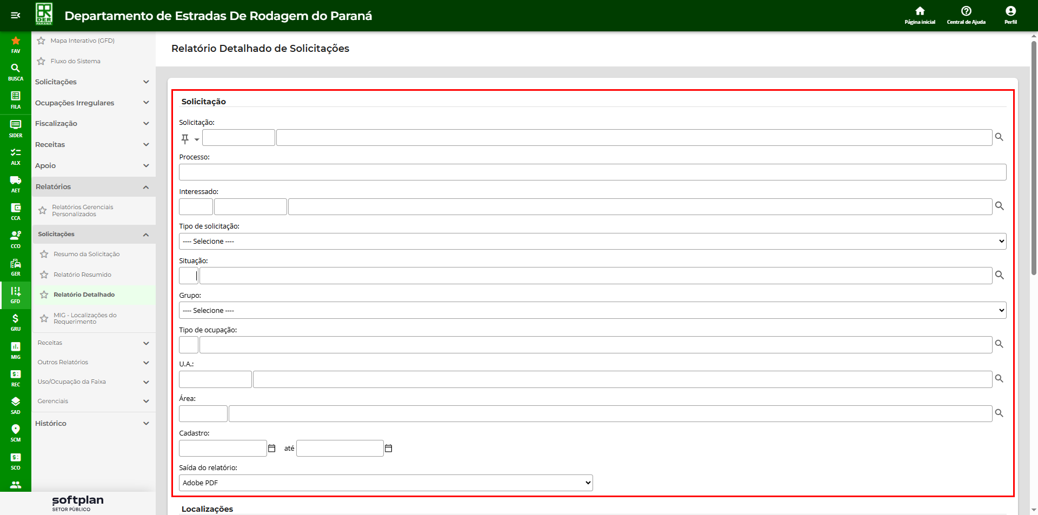Image resolution: width=1038 pixels, height=515 pixels.
Task: Change Saída do relatório from Adobe PDF
Action: [x=385, y=483]
